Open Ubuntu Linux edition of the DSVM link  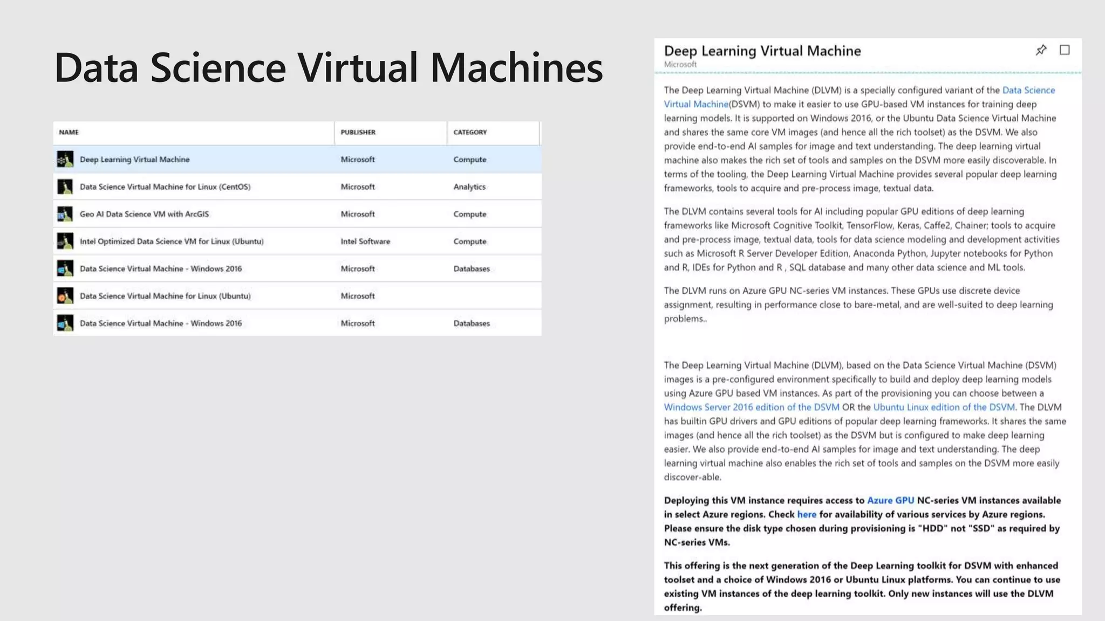(944, 407)
